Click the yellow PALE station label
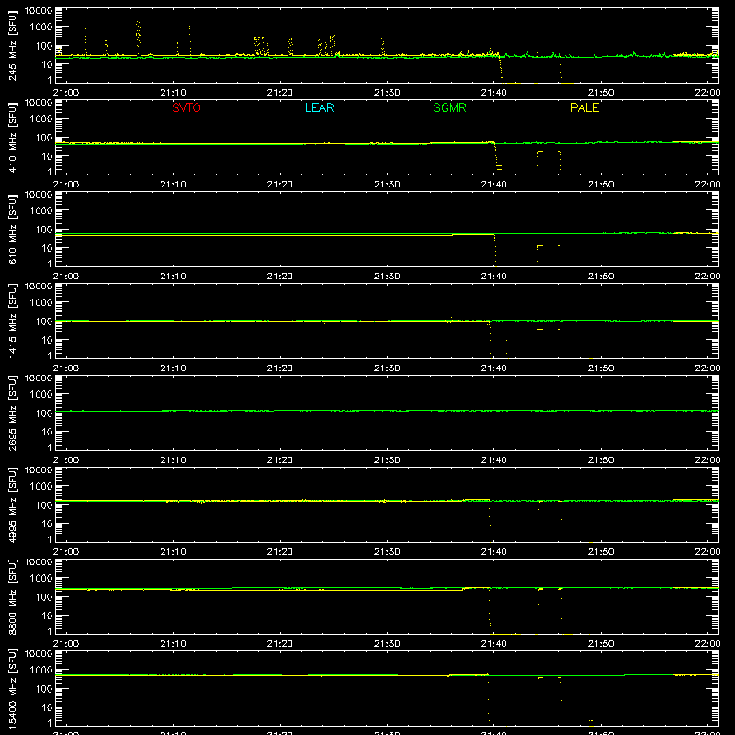The width and height of the screenshot is (735, 735). 584,107
